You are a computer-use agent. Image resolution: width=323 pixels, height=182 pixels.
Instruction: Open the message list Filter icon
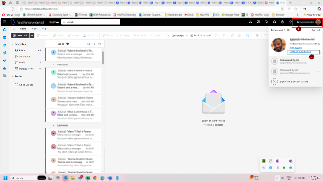[x=94, y=44]
